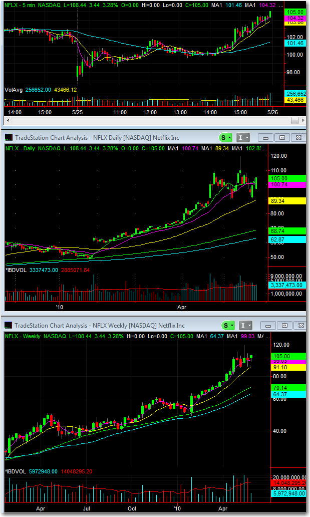Click the Apr marker on Daily chart axis
The width and height of the screenshot is (310, 517).
182,307
